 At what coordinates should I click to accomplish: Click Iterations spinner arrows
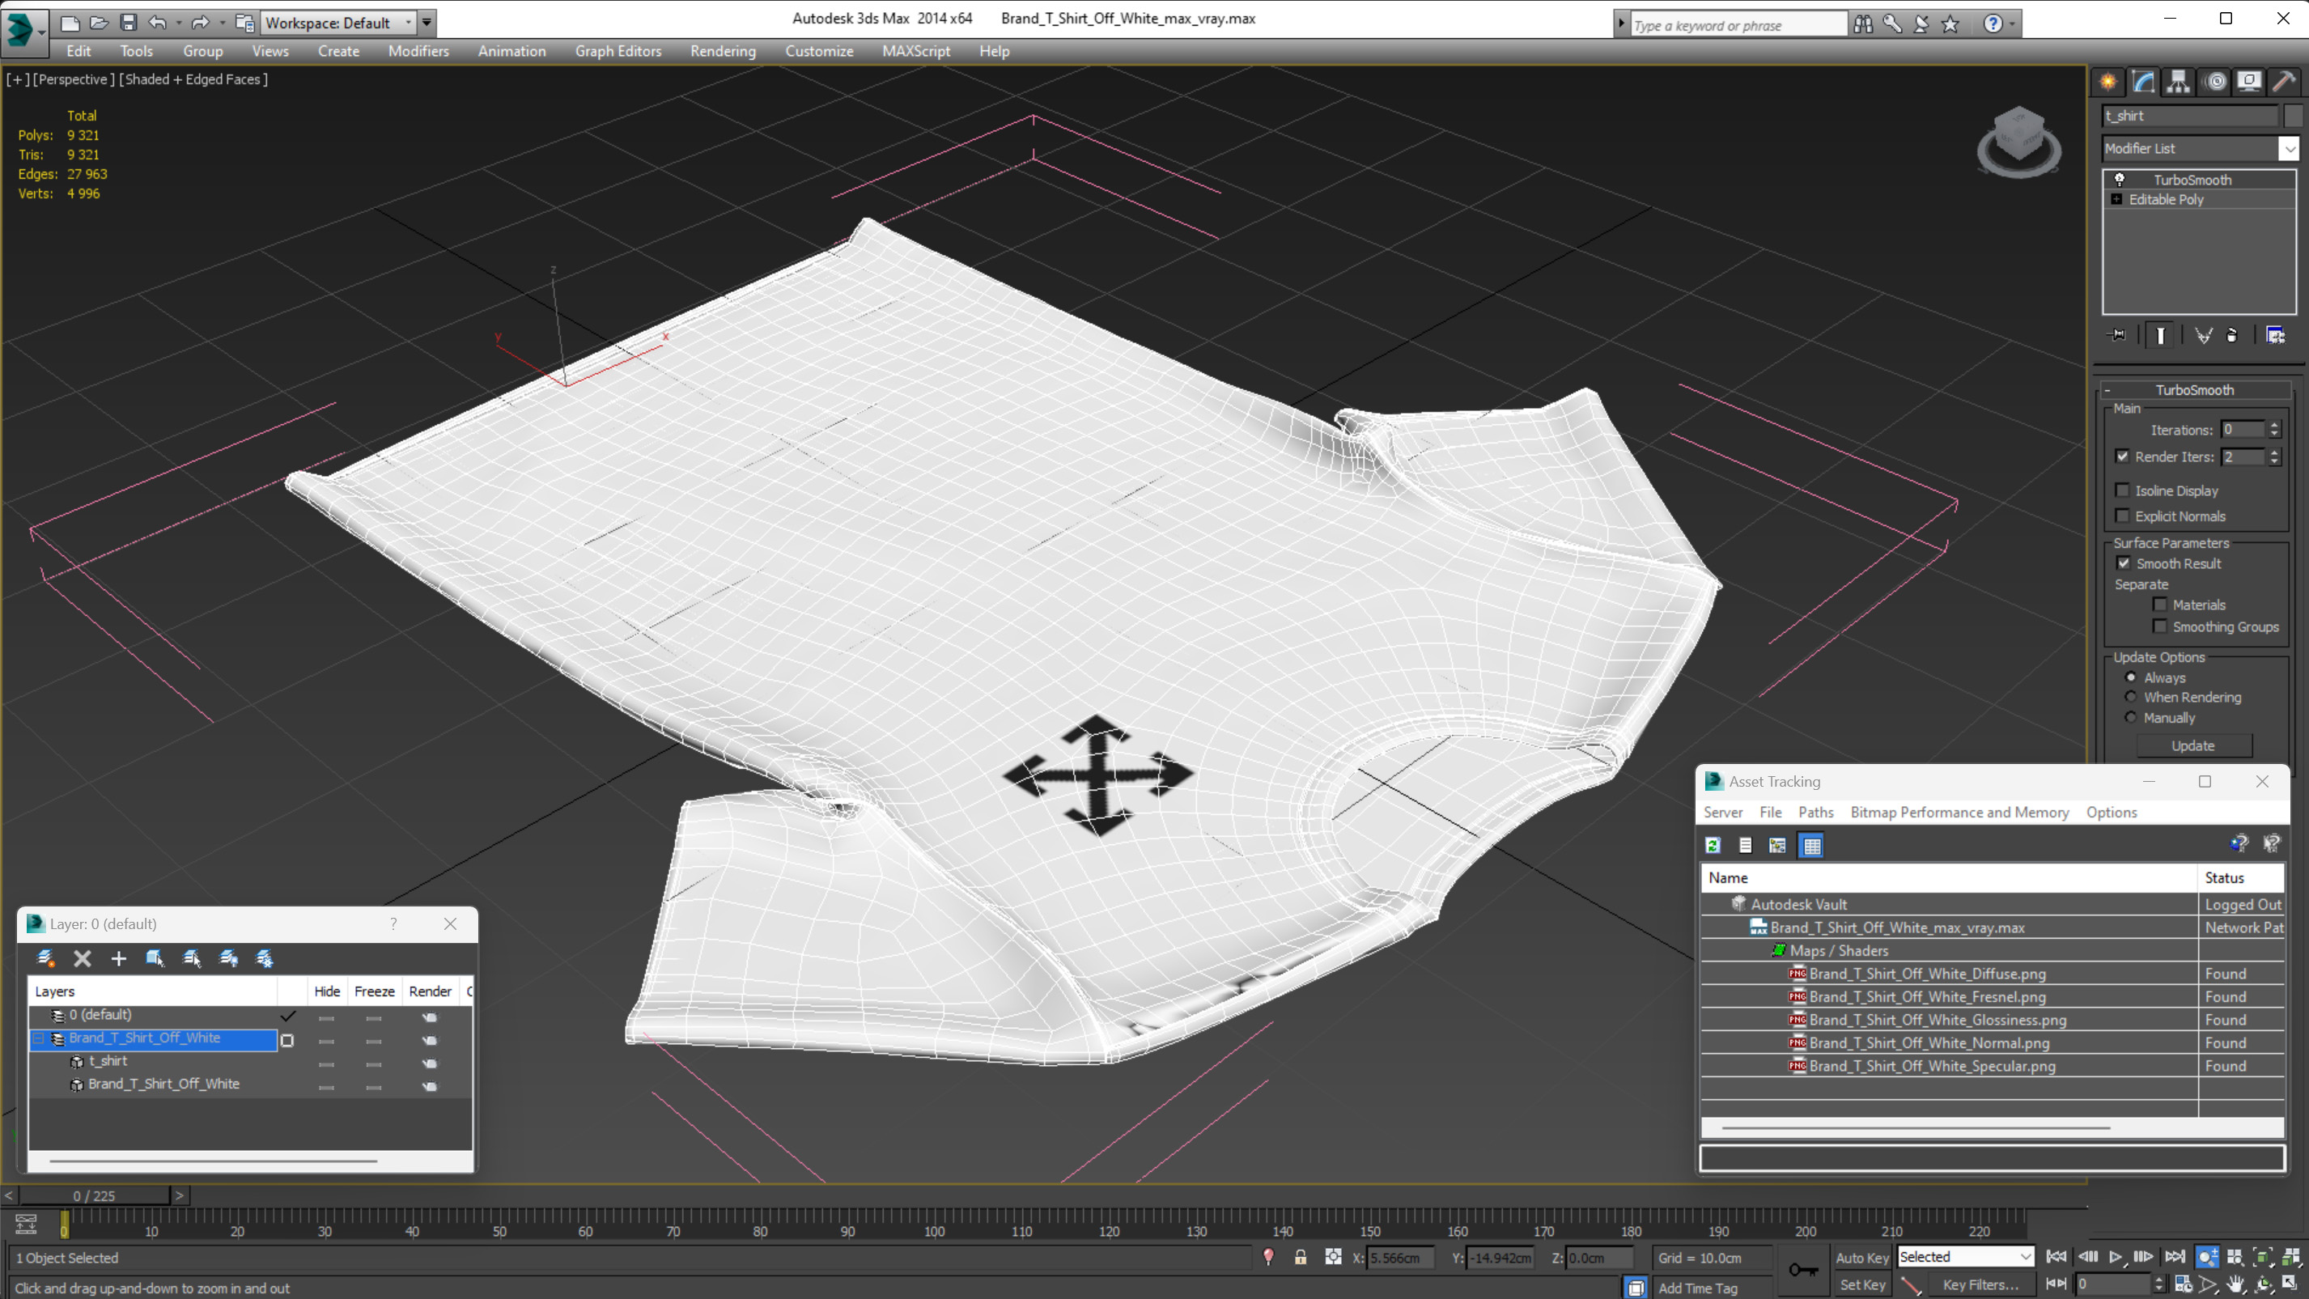click(2274, 430)
